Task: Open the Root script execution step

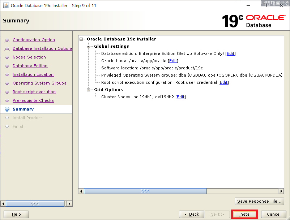Action: (x=34, y=92)
